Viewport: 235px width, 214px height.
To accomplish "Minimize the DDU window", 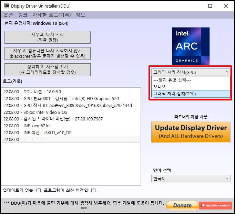I will [x=195, y=6].
